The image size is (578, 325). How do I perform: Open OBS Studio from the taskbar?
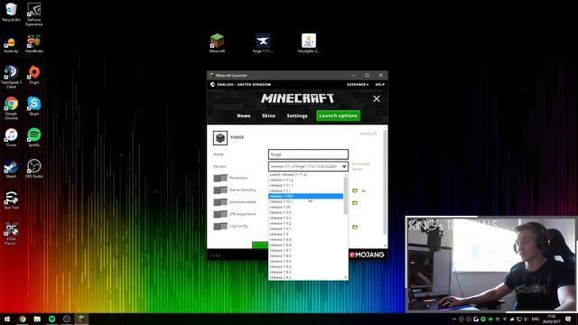[x=67, y=319]
